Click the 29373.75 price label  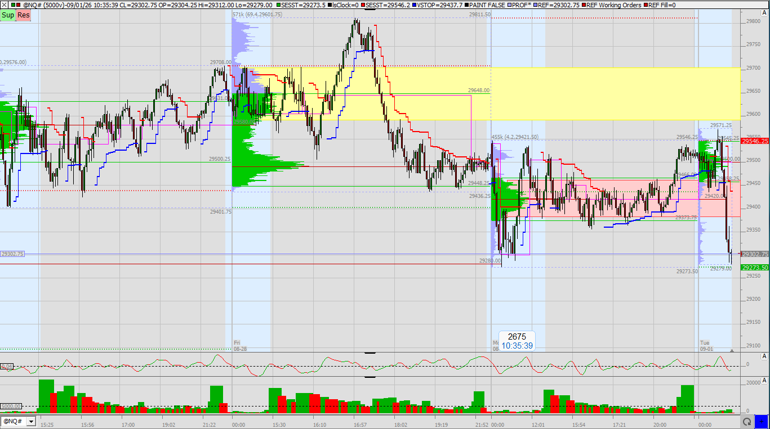coord(687,218)
